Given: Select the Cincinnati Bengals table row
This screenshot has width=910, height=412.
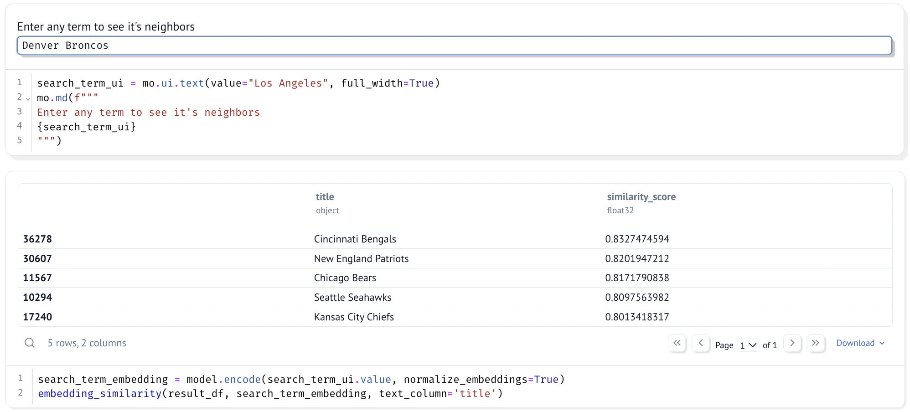Looking at the screenshot, I should click(x=355, y=239).
